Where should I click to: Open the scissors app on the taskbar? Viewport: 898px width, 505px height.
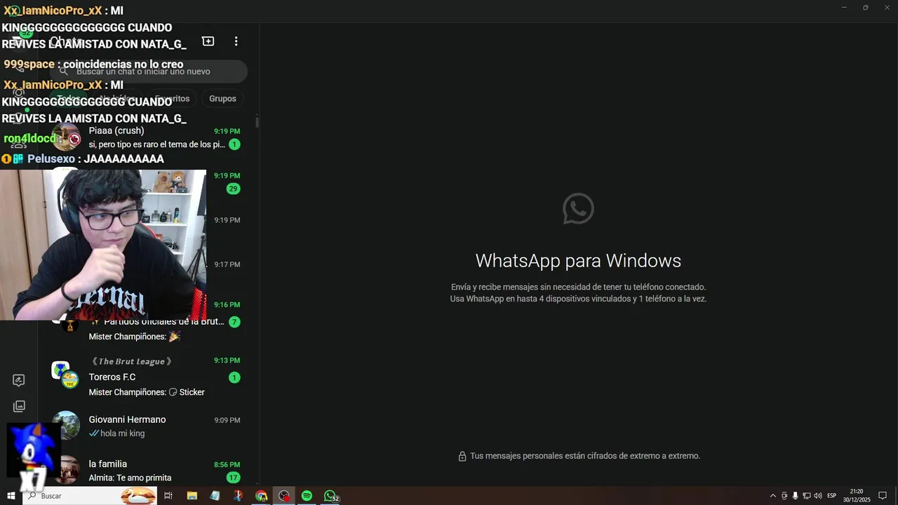coord(238,496)
